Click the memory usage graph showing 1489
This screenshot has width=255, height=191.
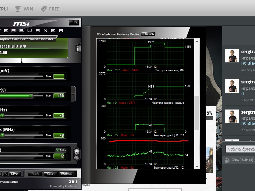pyautogui.click(x=145, y=86)
